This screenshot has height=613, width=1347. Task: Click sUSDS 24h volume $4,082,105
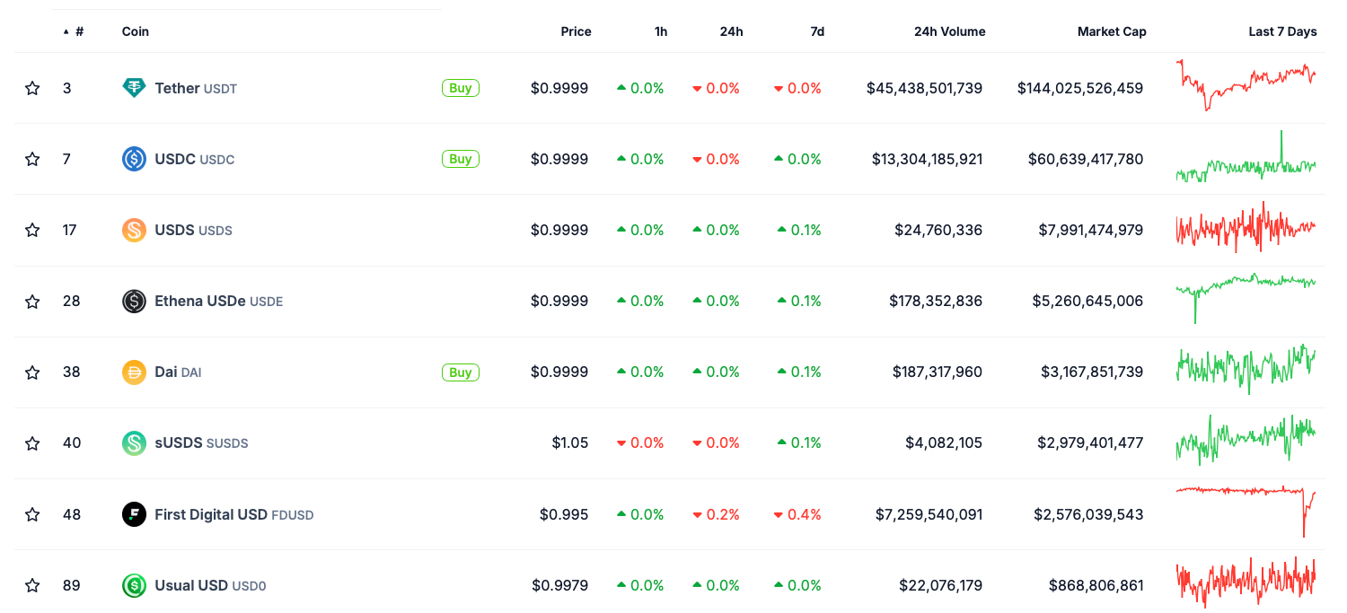944,442
